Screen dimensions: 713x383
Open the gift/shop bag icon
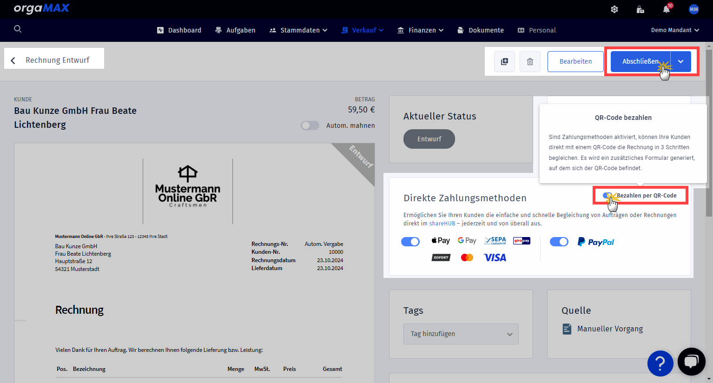point(640,9)
